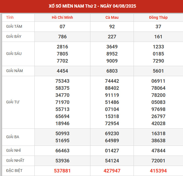Click the Tỉnh header cell
The width and height of the screenshot is (183, 176).
click(x=10, y=17)
